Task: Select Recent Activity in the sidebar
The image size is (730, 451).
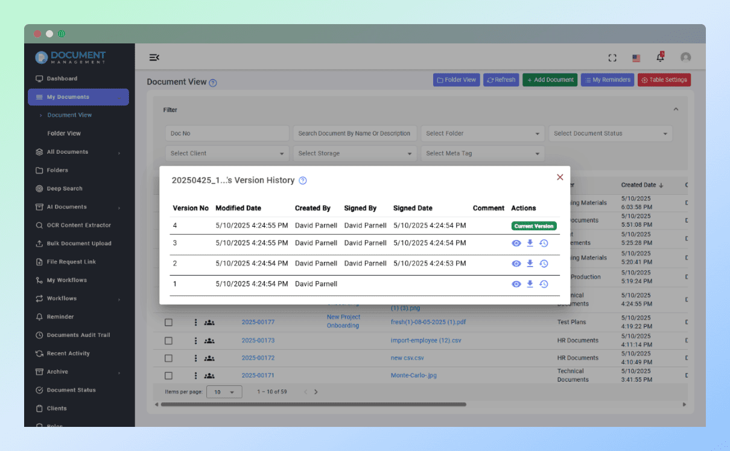Action: click(66, 353)
